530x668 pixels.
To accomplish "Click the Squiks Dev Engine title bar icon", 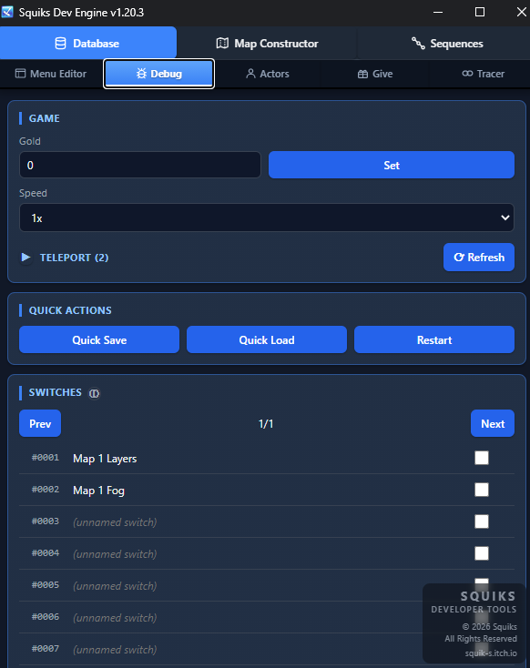I will [x=7, y=12].
